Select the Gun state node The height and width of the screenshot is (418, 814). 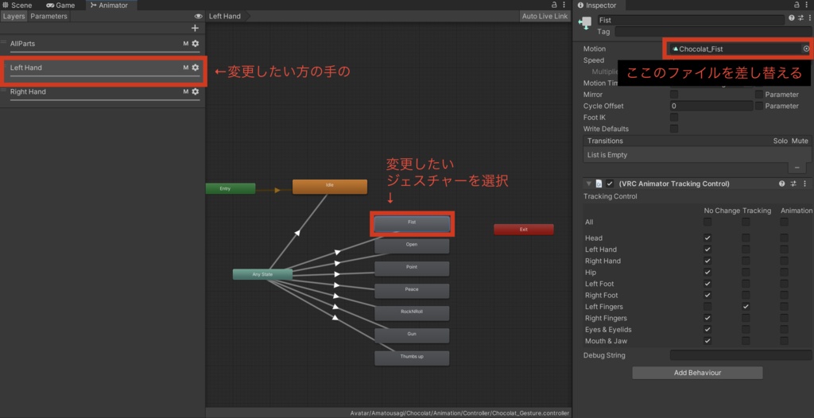pos(412,335)
